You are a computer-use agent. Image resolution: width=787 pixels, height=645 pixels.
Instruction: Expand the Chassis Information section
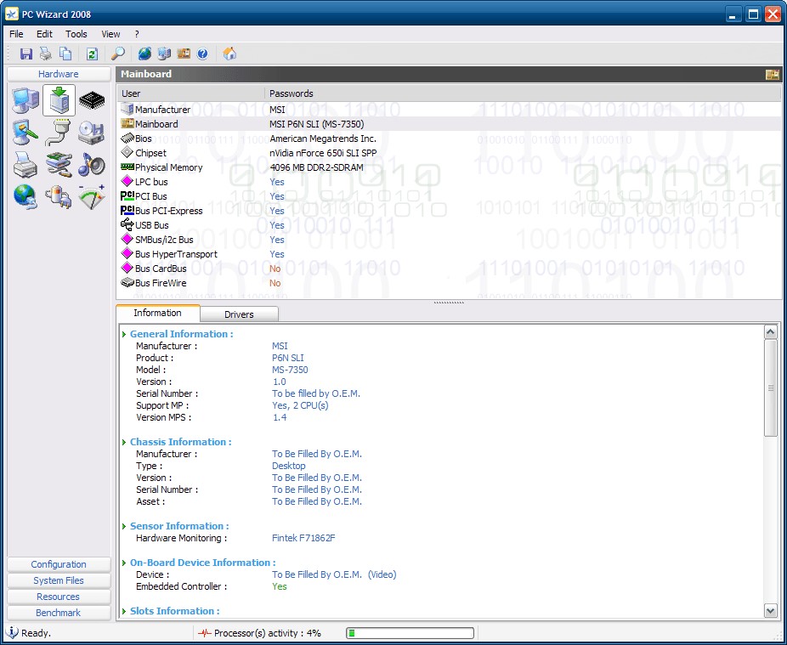[123, 441]
